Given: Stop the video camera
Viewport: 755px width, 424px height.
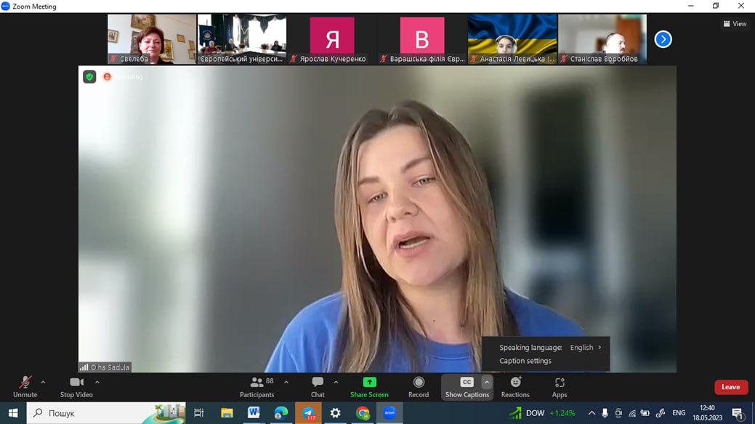Looking at the screenshot, I should click(x=76, y=387).
